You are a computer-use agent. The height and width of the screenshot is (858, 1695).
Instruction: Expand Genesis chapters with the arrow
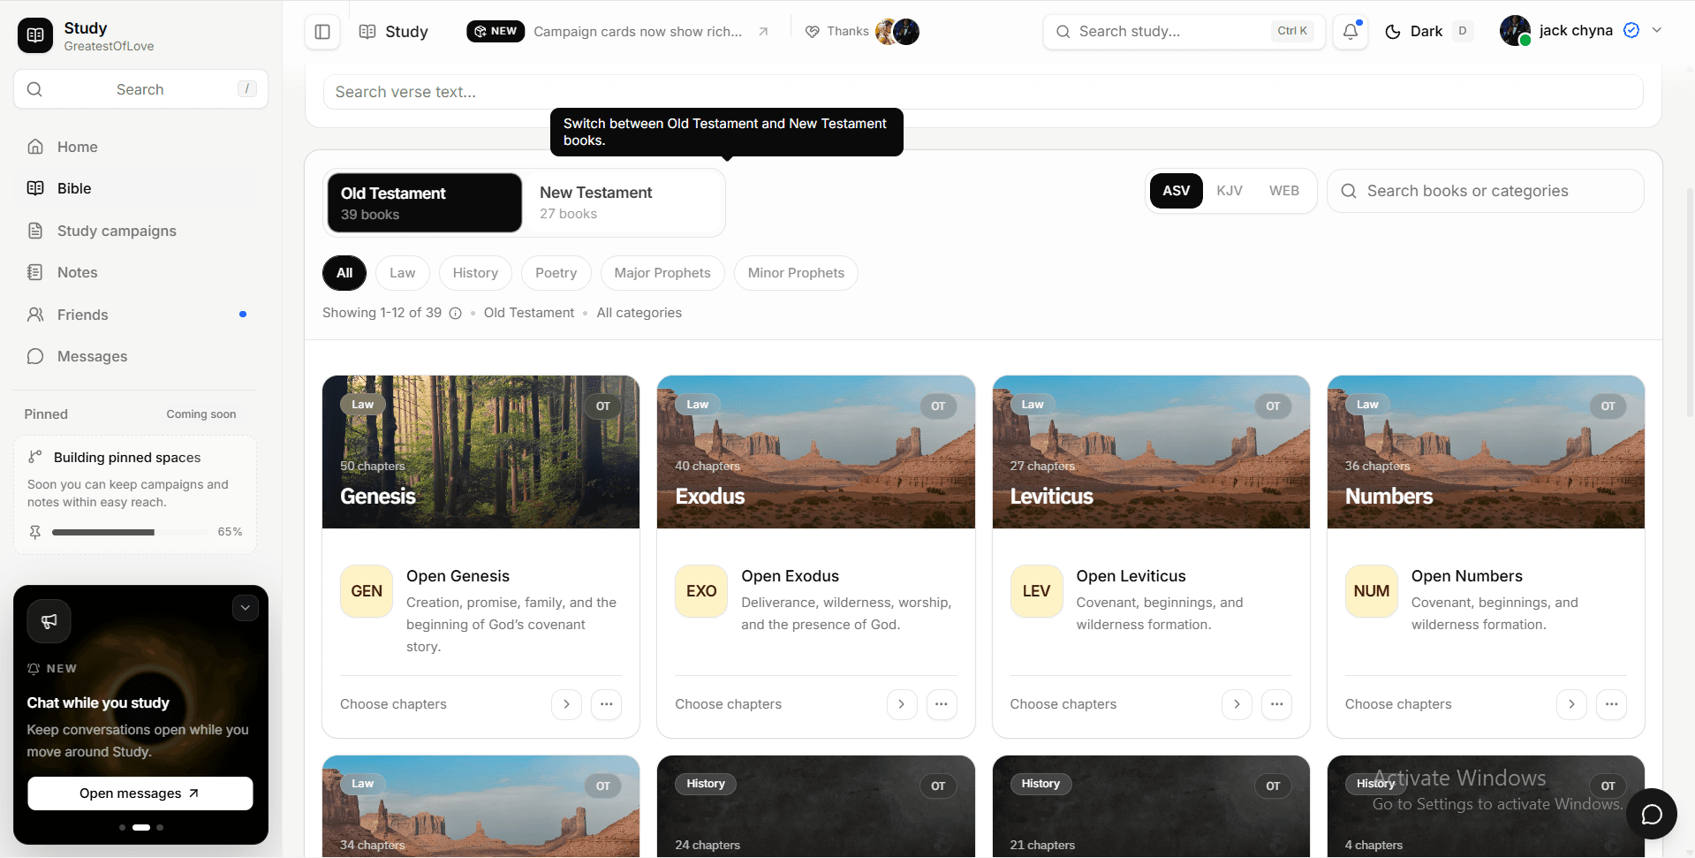567,704
